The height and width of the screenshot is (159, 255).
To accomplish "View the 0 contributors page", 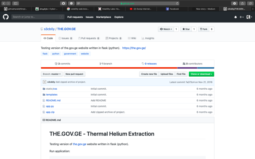I will pos(193,64).
